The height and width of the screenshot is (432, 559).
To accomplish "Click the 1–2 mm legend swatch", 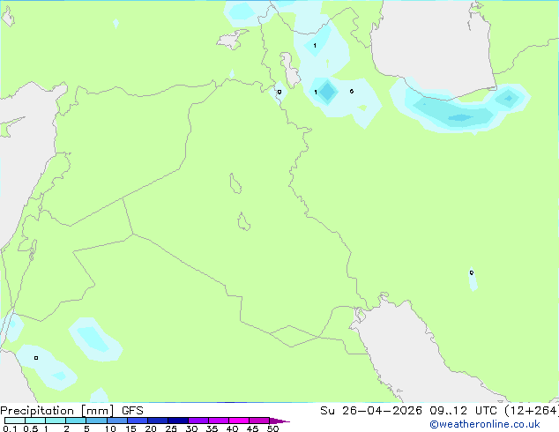I will pyautogui.click(x=56, y=421).
